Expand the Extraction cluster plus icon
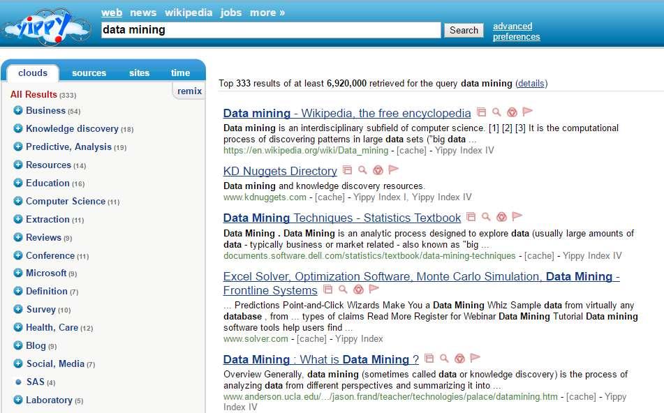The height and width of the screenshot is (413, 664). [x=17, y=219]
